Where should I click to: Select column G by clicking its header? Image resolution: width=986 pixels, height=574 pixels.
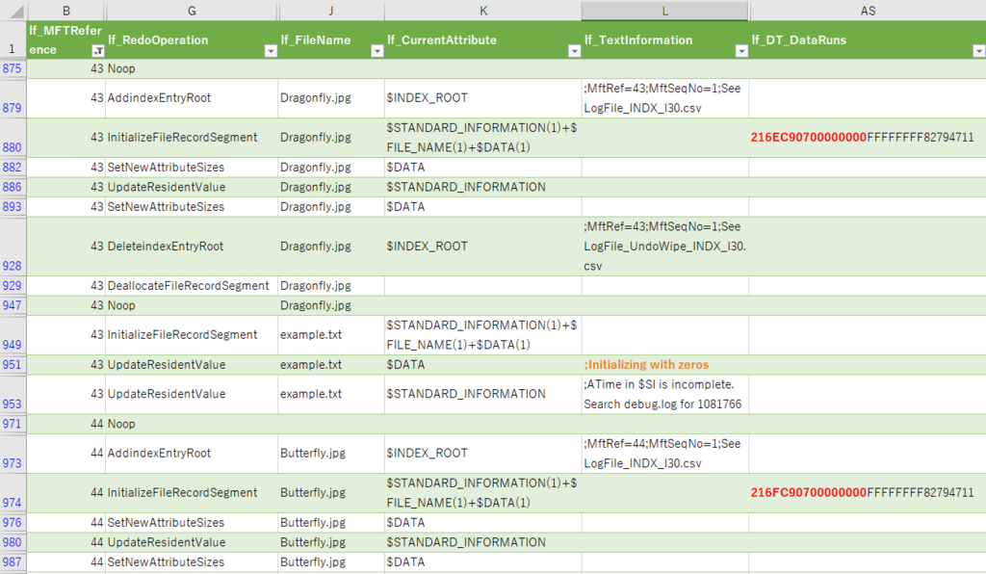191,11
